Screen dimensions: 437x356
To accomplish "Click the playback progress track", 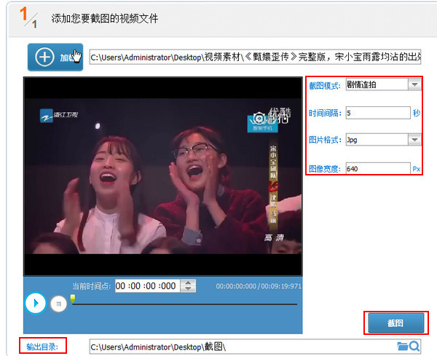I will point(184,304).
